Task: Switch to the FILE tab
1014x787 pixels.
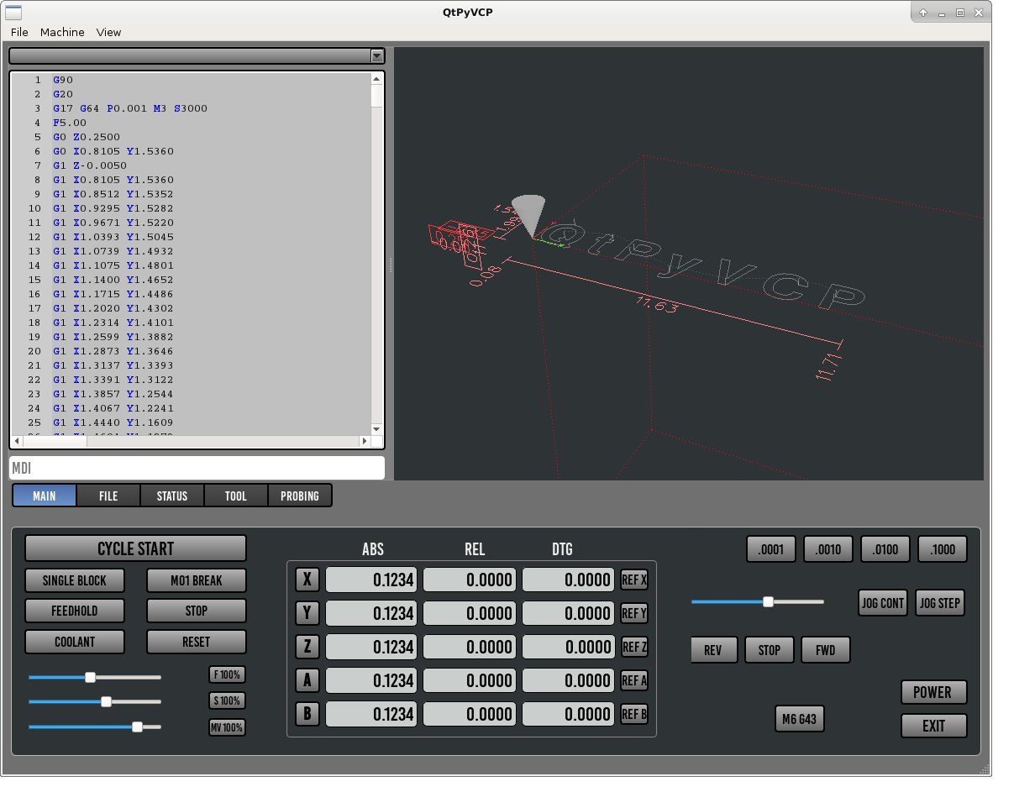Action: pos(108,496)
